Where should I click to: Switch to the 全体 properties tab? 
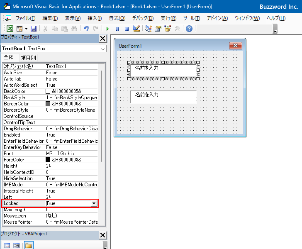pyautogui.click(x=9, y=57)
